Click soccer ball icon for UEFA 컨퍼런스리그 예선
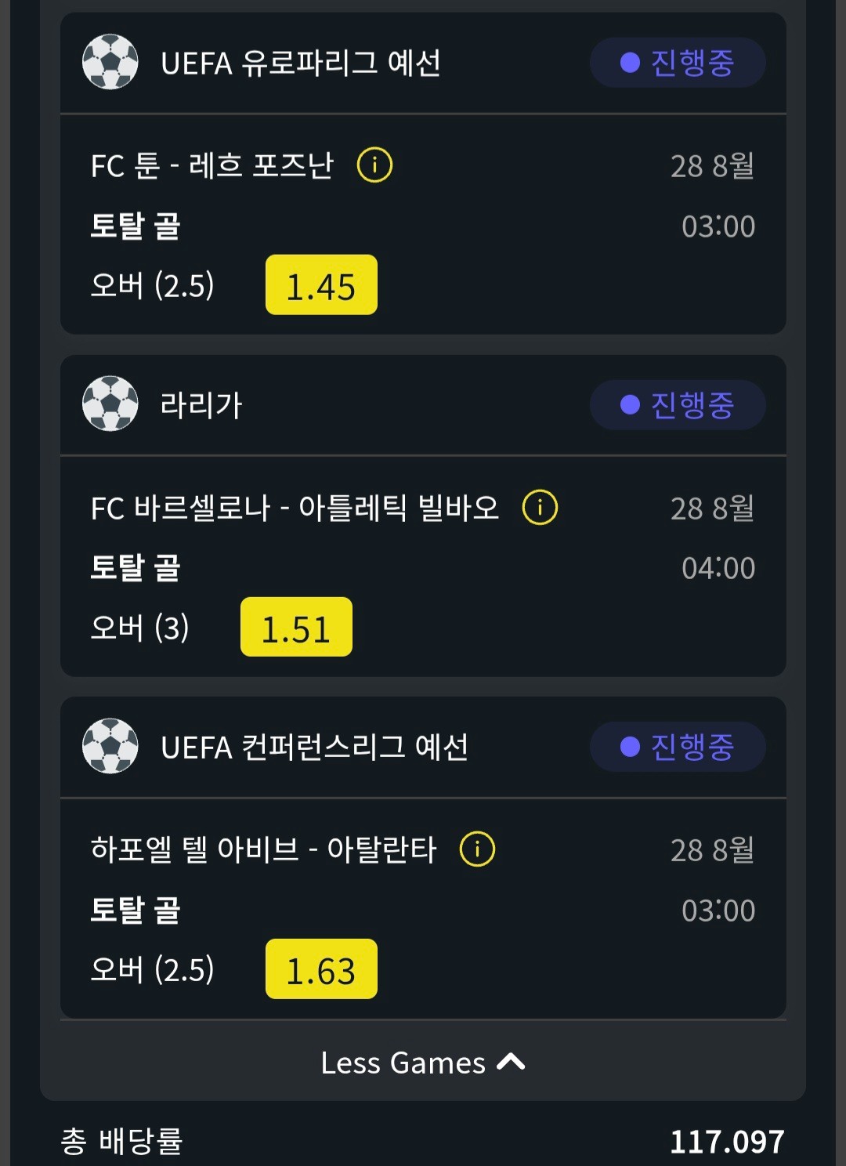 point(110,746)
